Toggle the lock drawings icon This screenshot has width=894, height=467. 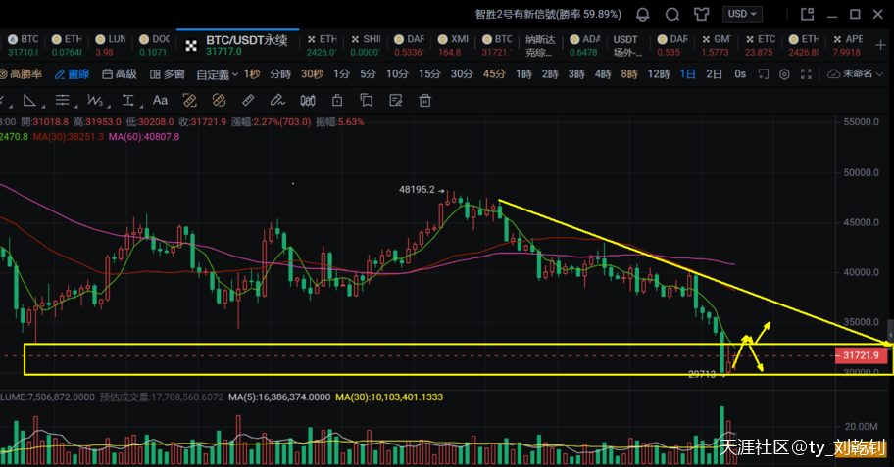click(x=336, y=100)
